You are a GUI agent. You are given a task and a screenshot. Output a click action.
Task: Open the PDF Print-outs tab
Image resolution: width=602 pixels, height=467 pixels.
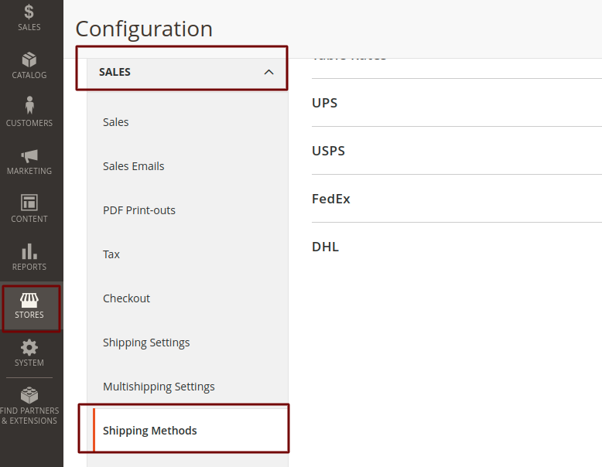click(x=139, y=210)
